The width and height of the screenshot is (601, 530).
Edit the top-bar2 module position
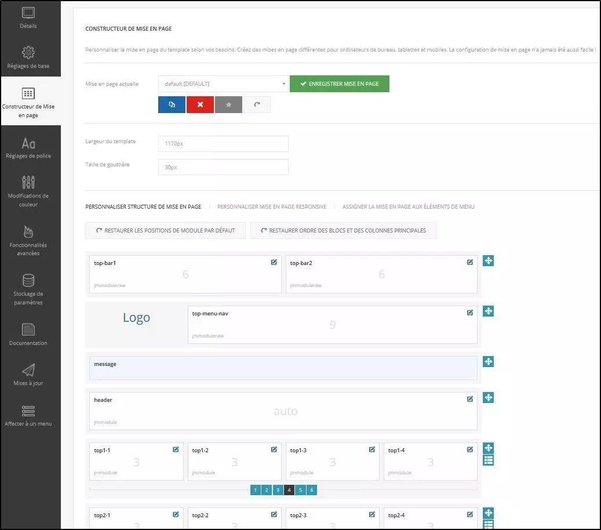tap(470, 262)
